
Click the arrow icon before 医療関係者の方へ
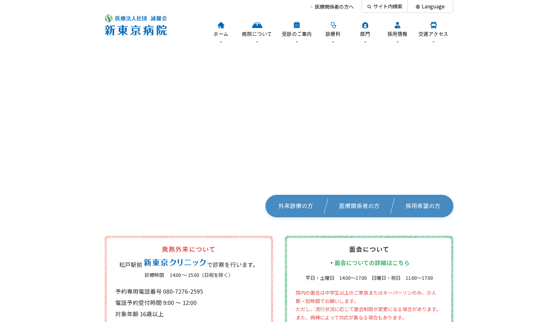pos(311,6)
